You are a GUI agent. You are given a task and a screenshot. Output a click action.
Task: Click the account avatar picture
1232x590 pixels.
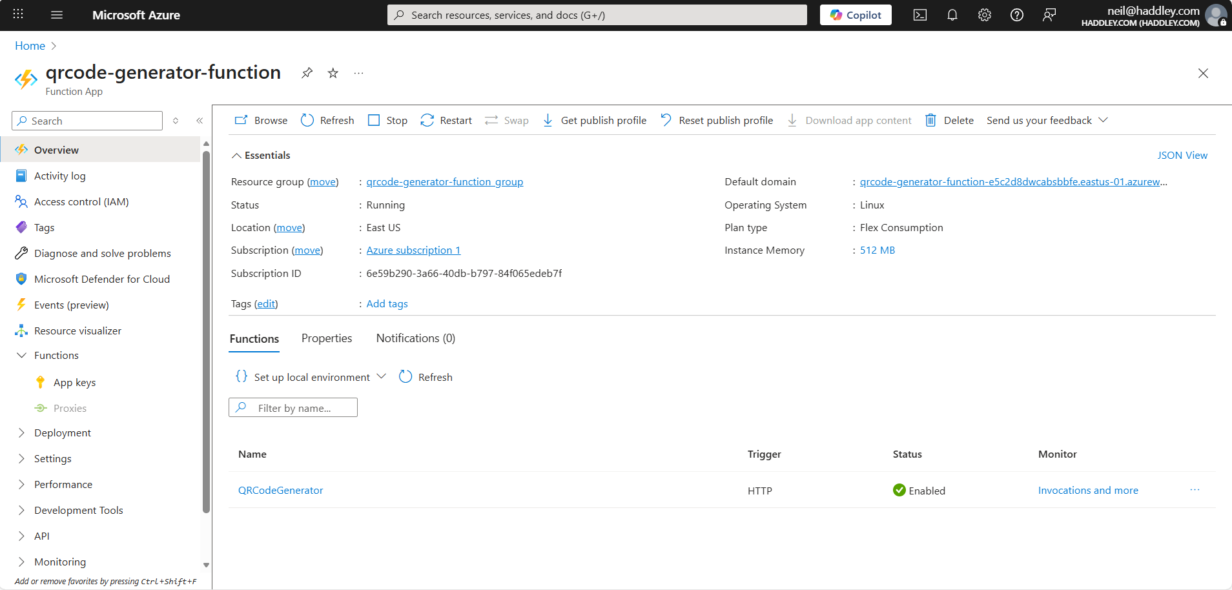point(1216,15)
